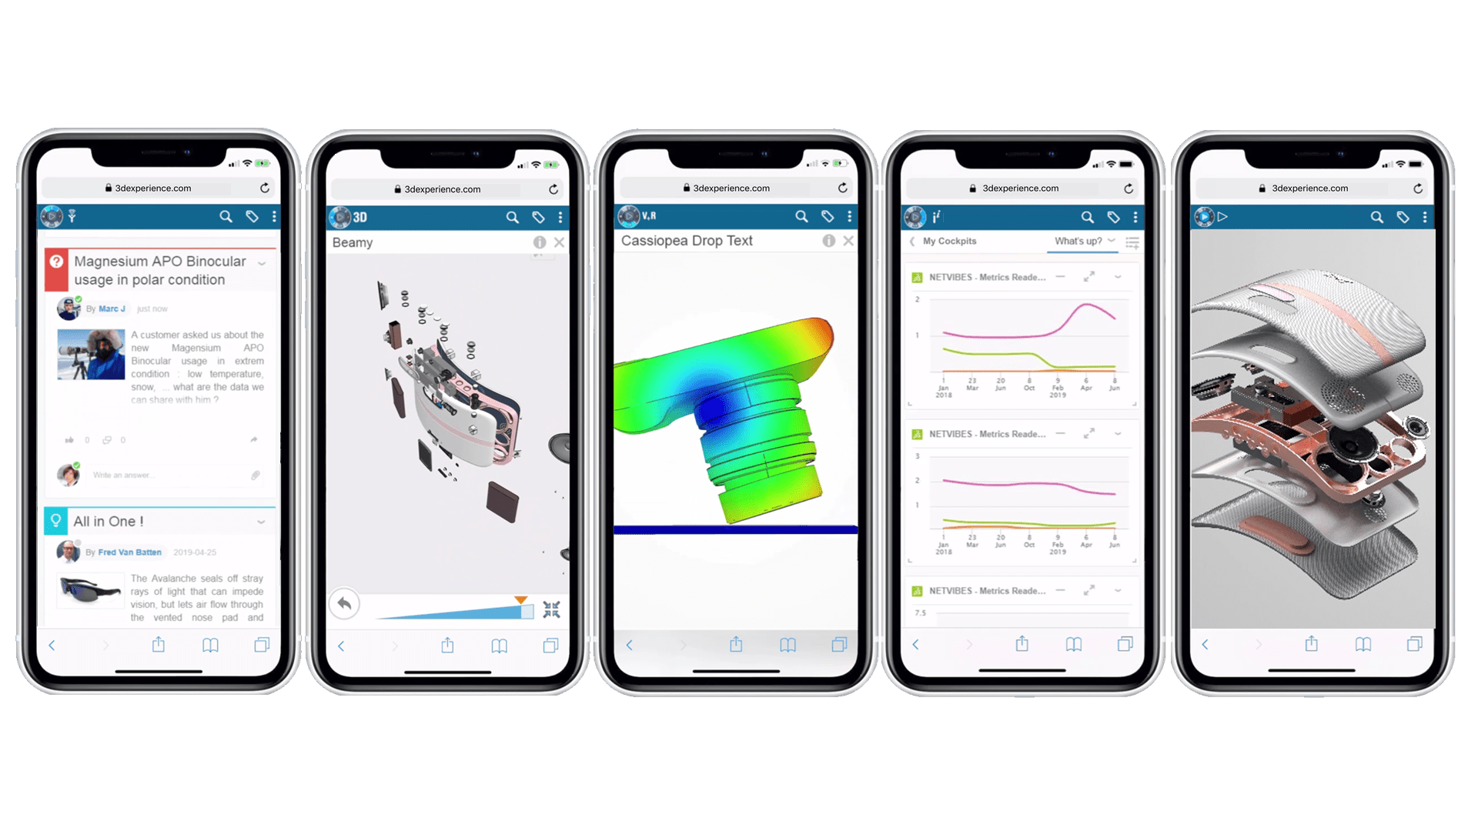Screen dimensions: 1478x831
Task: Open the more options icon on phone four
Action: pyautogui.click(x=1138, y=216)
